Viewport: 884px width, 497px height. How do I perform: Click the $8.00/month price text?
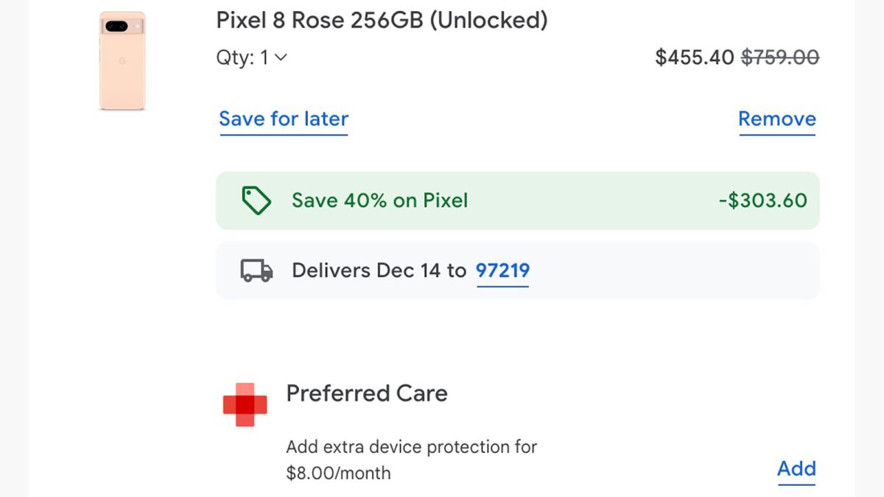pyautogui.click(x=338, y=473)
